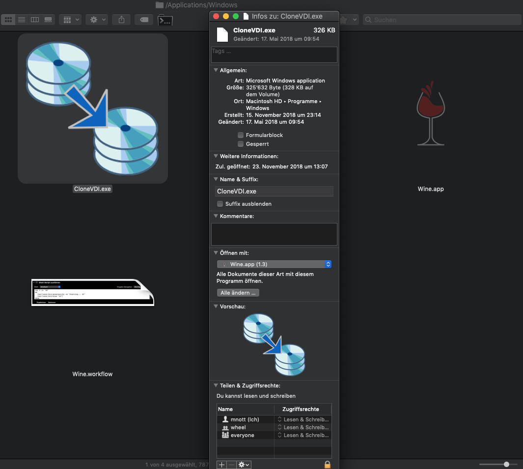
Task: Switch Finder to icon view
Action: coord(8,20)
